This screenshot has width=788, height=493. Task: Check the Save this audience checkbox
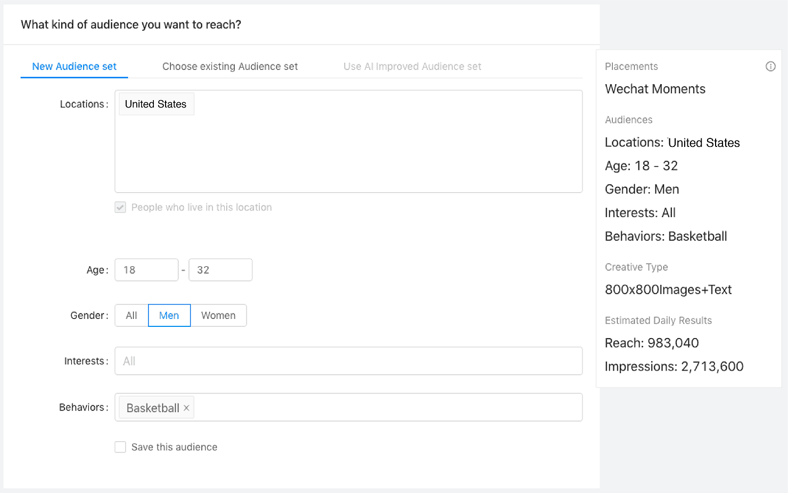[x=120, y=447]
